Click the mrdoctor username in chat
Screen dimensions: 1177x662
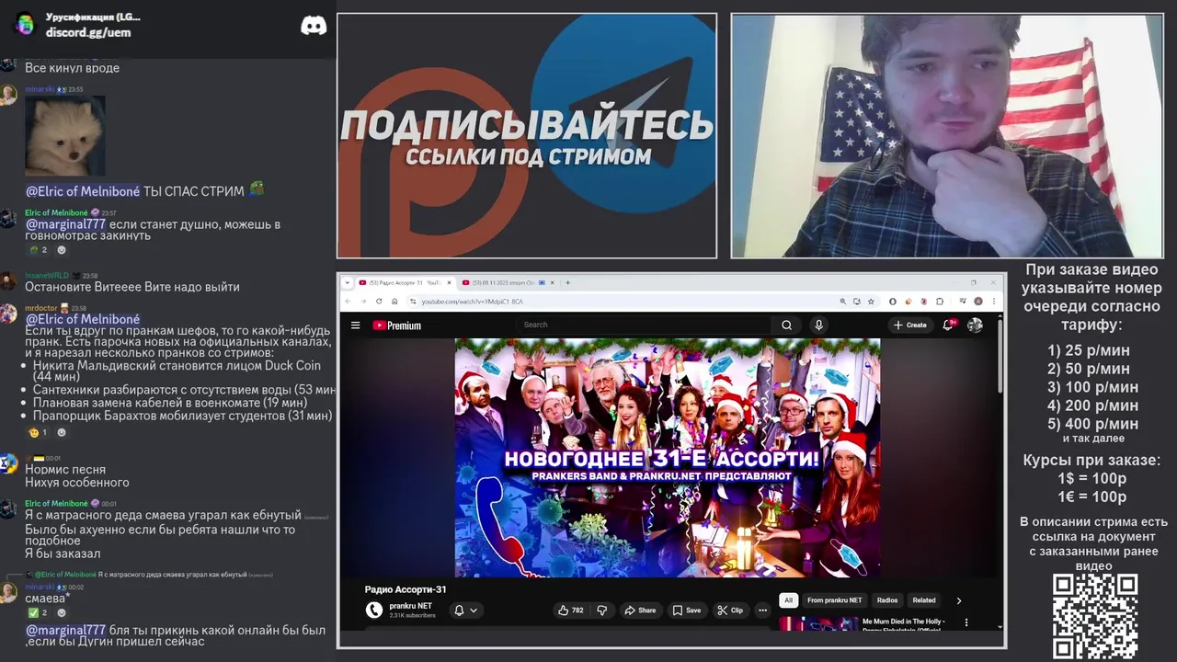[40, 308]
